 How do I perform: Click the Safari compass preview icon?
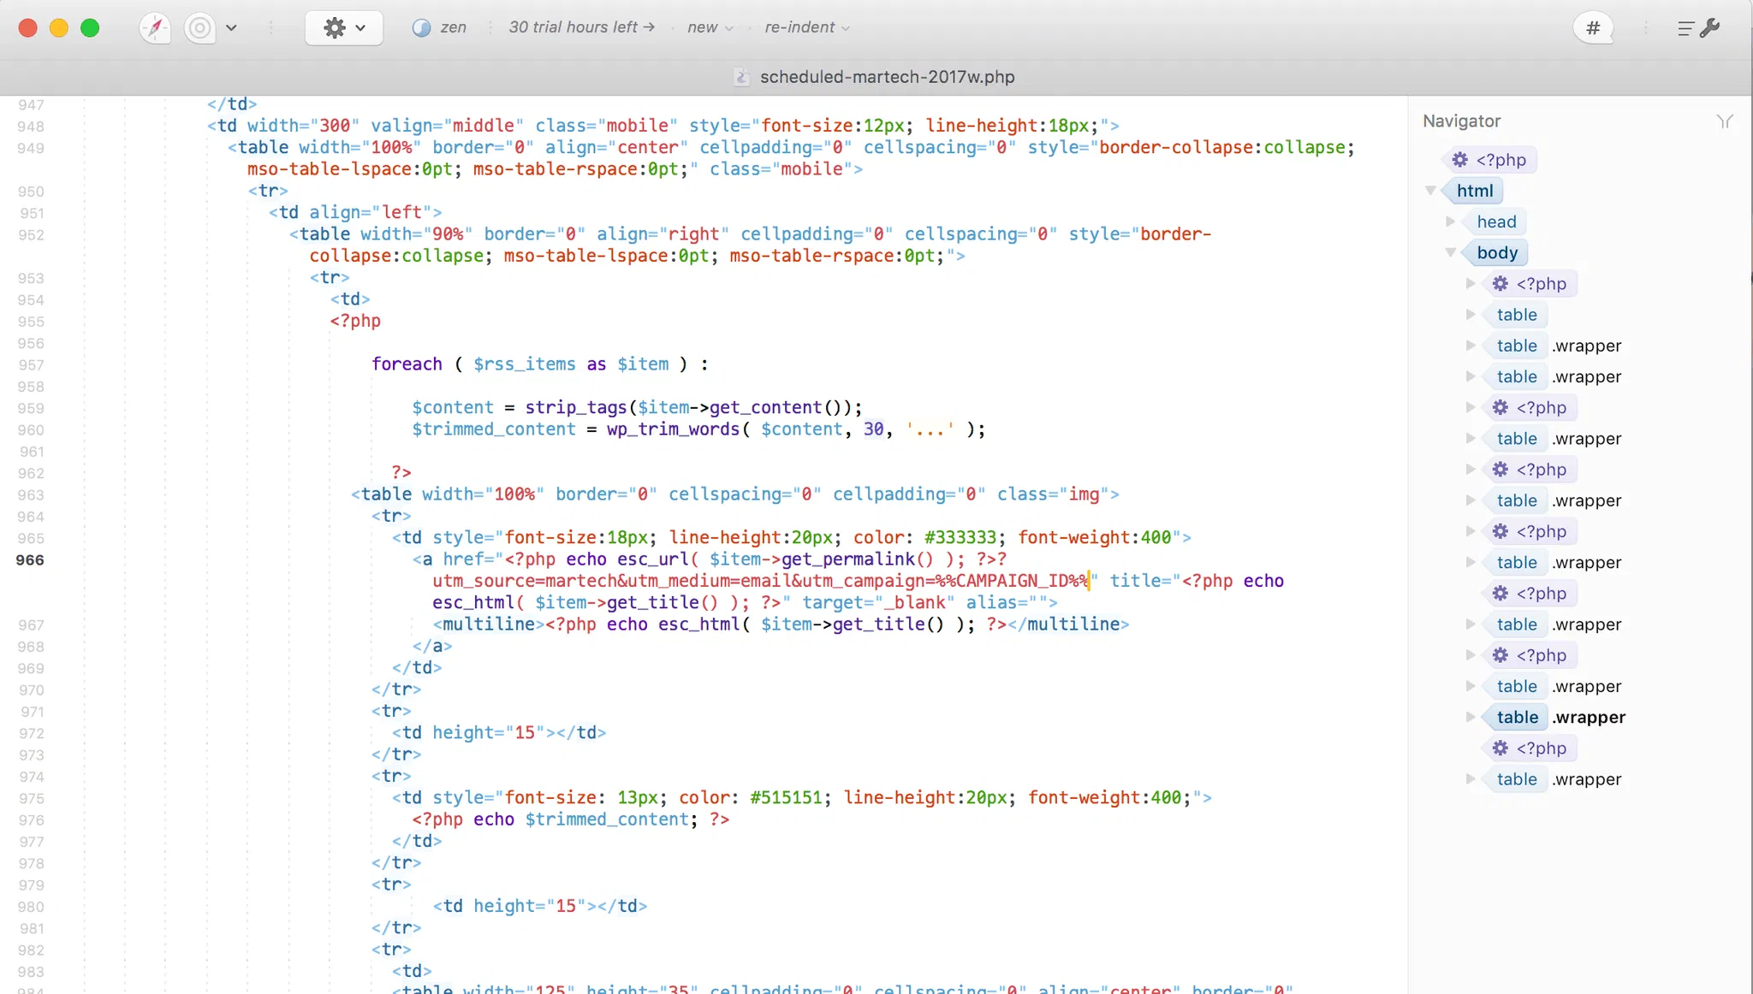[155, 28]
